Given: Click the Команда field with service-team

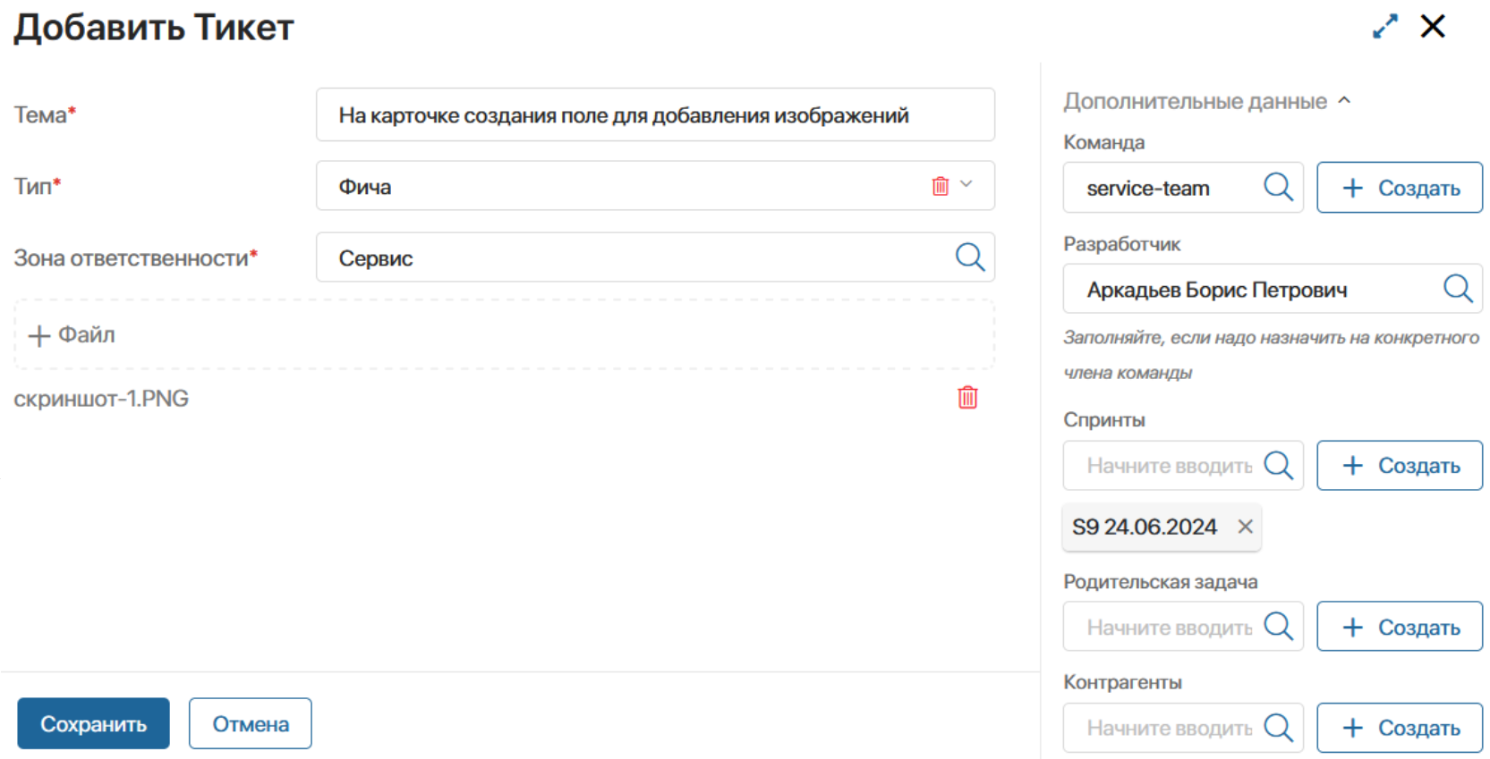Looking at the screenshot, I should pos(1183,188).
